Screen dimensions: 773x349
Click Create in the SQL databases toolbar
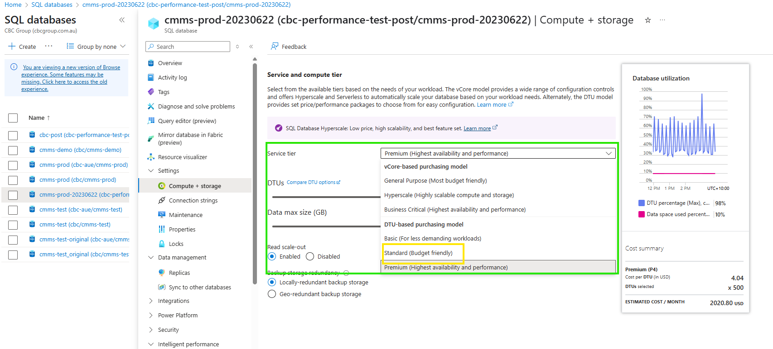pyautogui.click(x=22, y=47)
